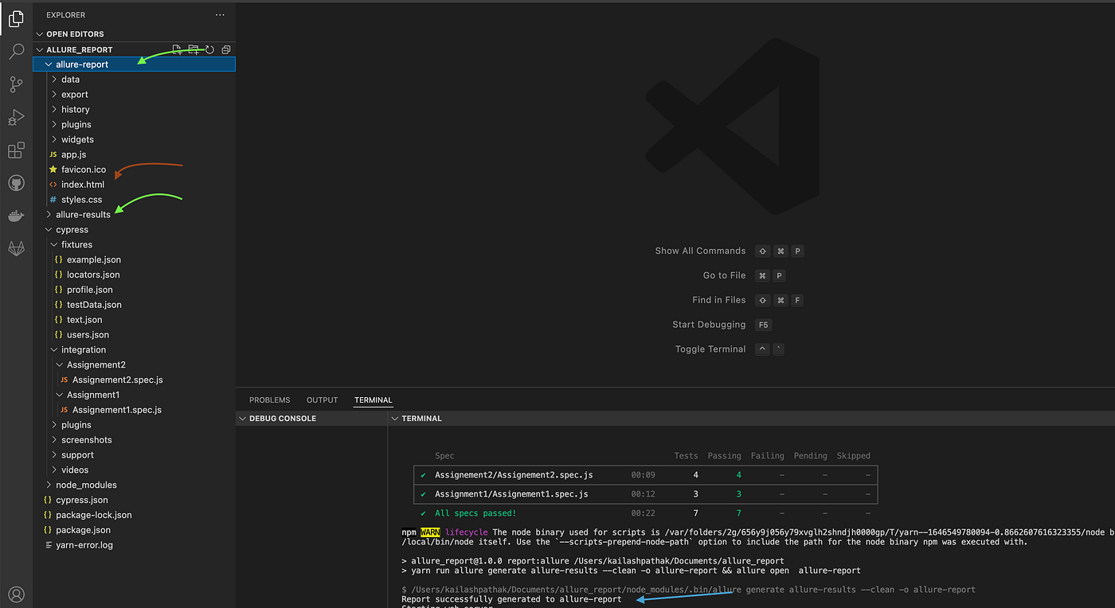
Task: Collapse all folders in the Explorer
Action: 226,49
